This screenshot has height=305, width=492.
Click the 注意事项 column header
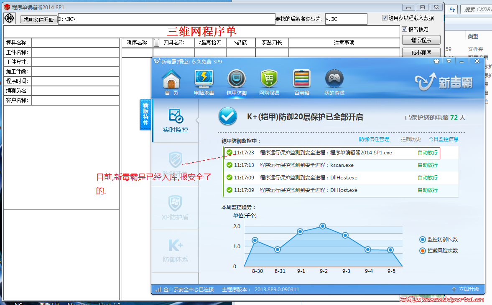coord(344,43)
